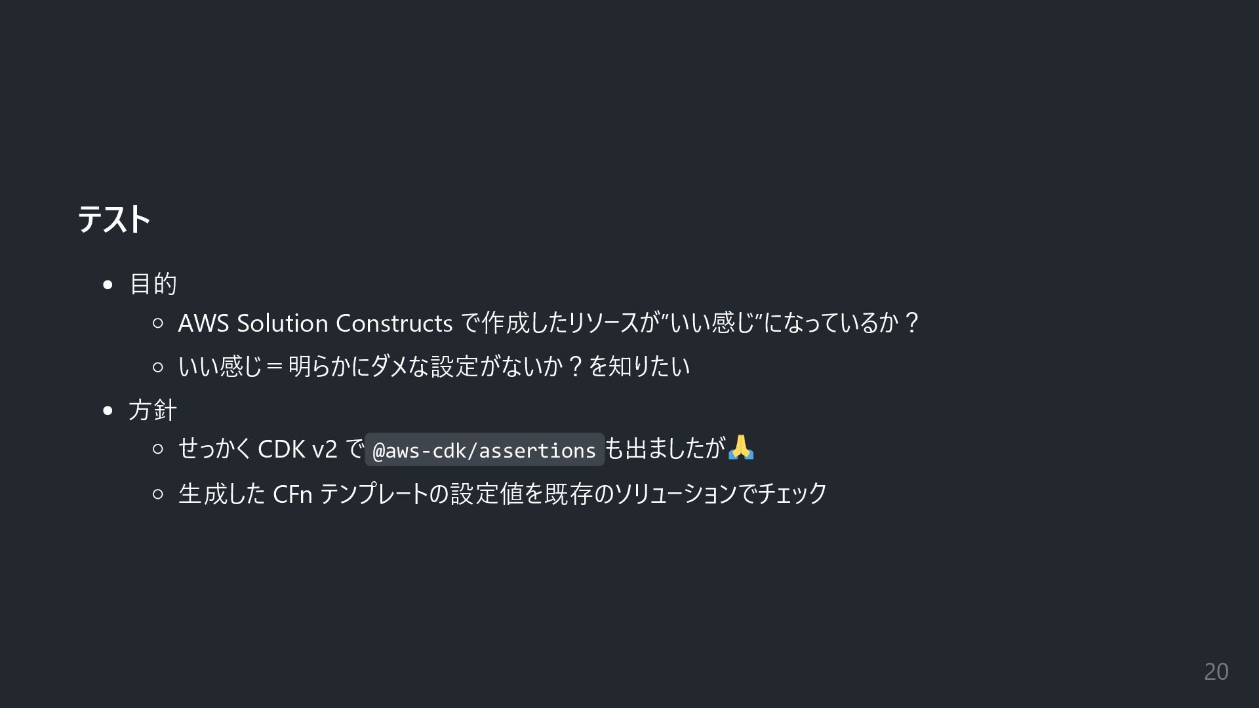Click the hollow bullet before AWS Solution Constructs
The height and width of the screenshot is (708, 1259).
[x=158, y=323]
